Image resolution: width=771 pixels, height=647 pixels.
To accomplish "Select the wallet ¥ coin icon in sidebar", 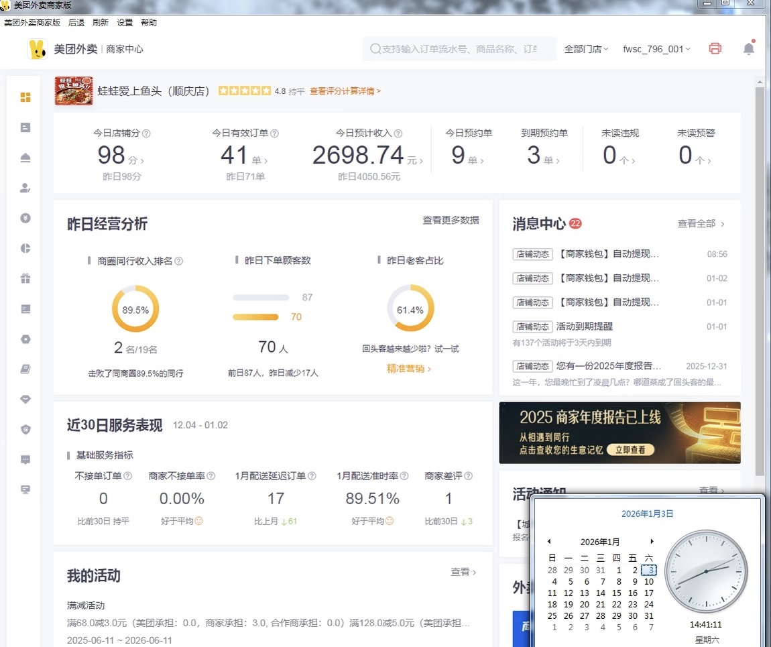I will coord(25,218).
